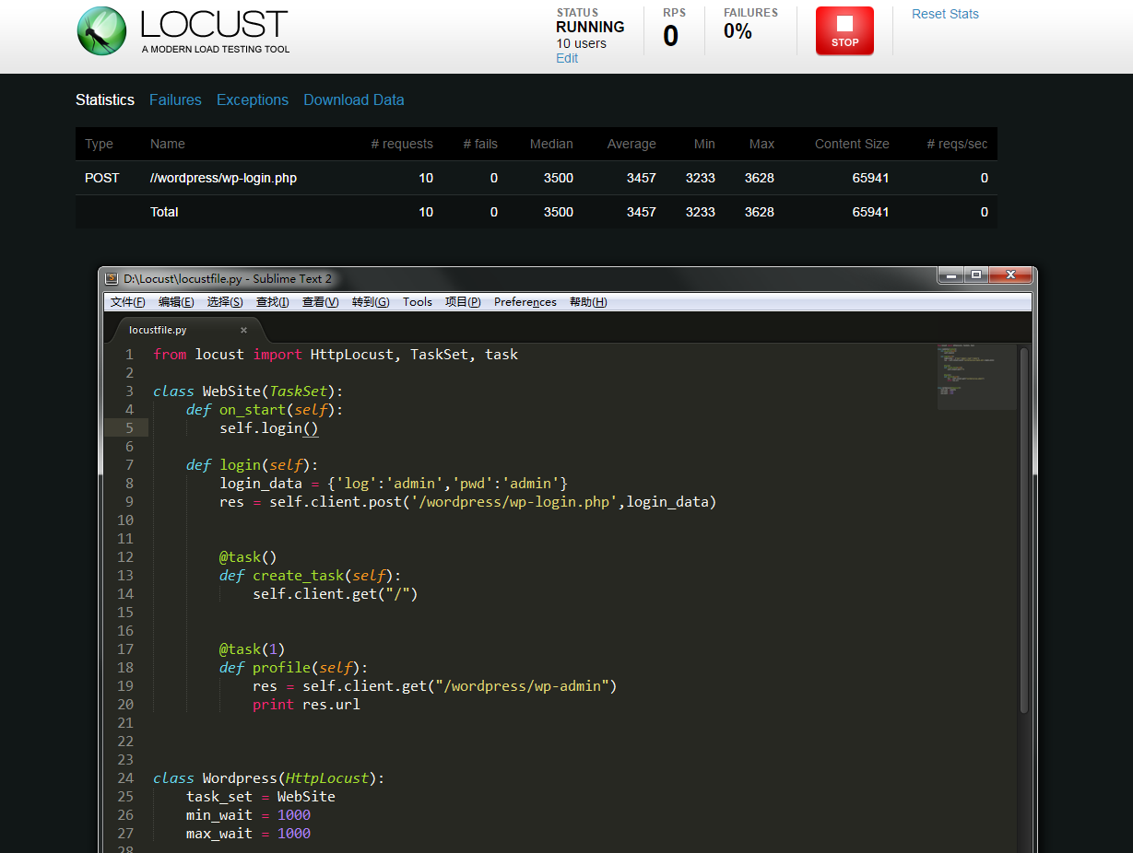1133x853 pixels.
Task: Open the 选择(S) menu in Sublime Text
Action: (225, 302)
